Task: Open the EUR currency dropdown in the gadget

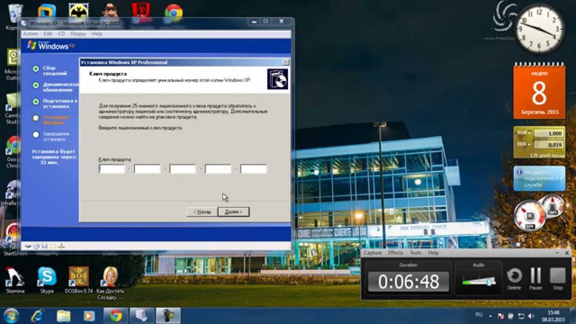Action: coord(524,144)
